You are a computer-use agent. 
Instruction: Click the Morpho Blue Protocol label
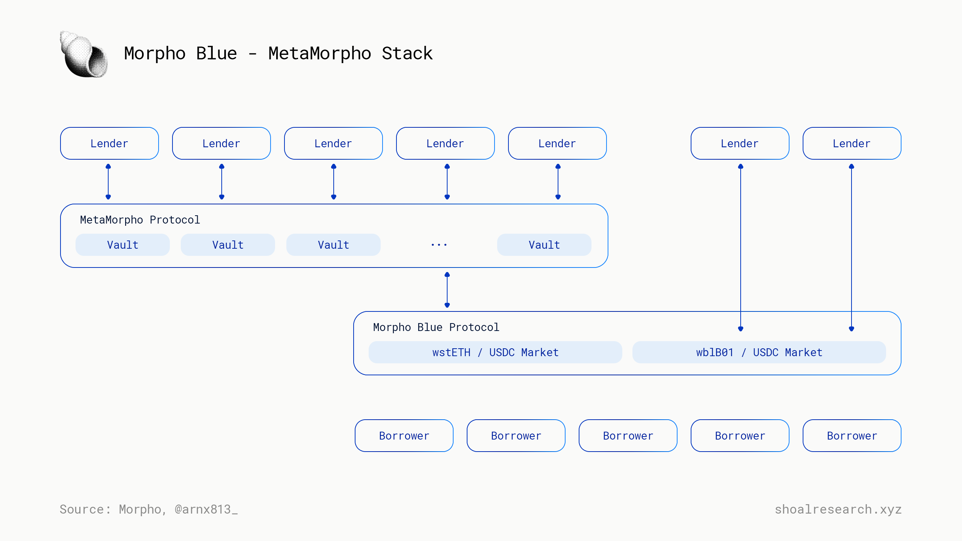coord(436,327)
